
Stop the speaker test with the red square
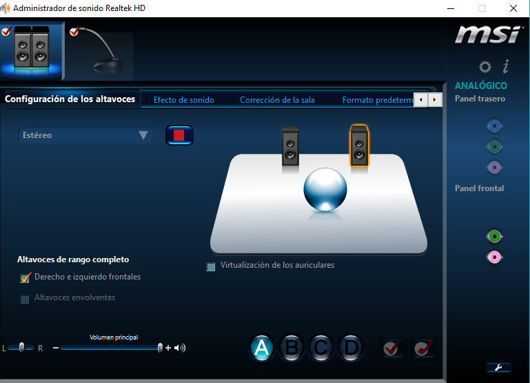point(179,135)
